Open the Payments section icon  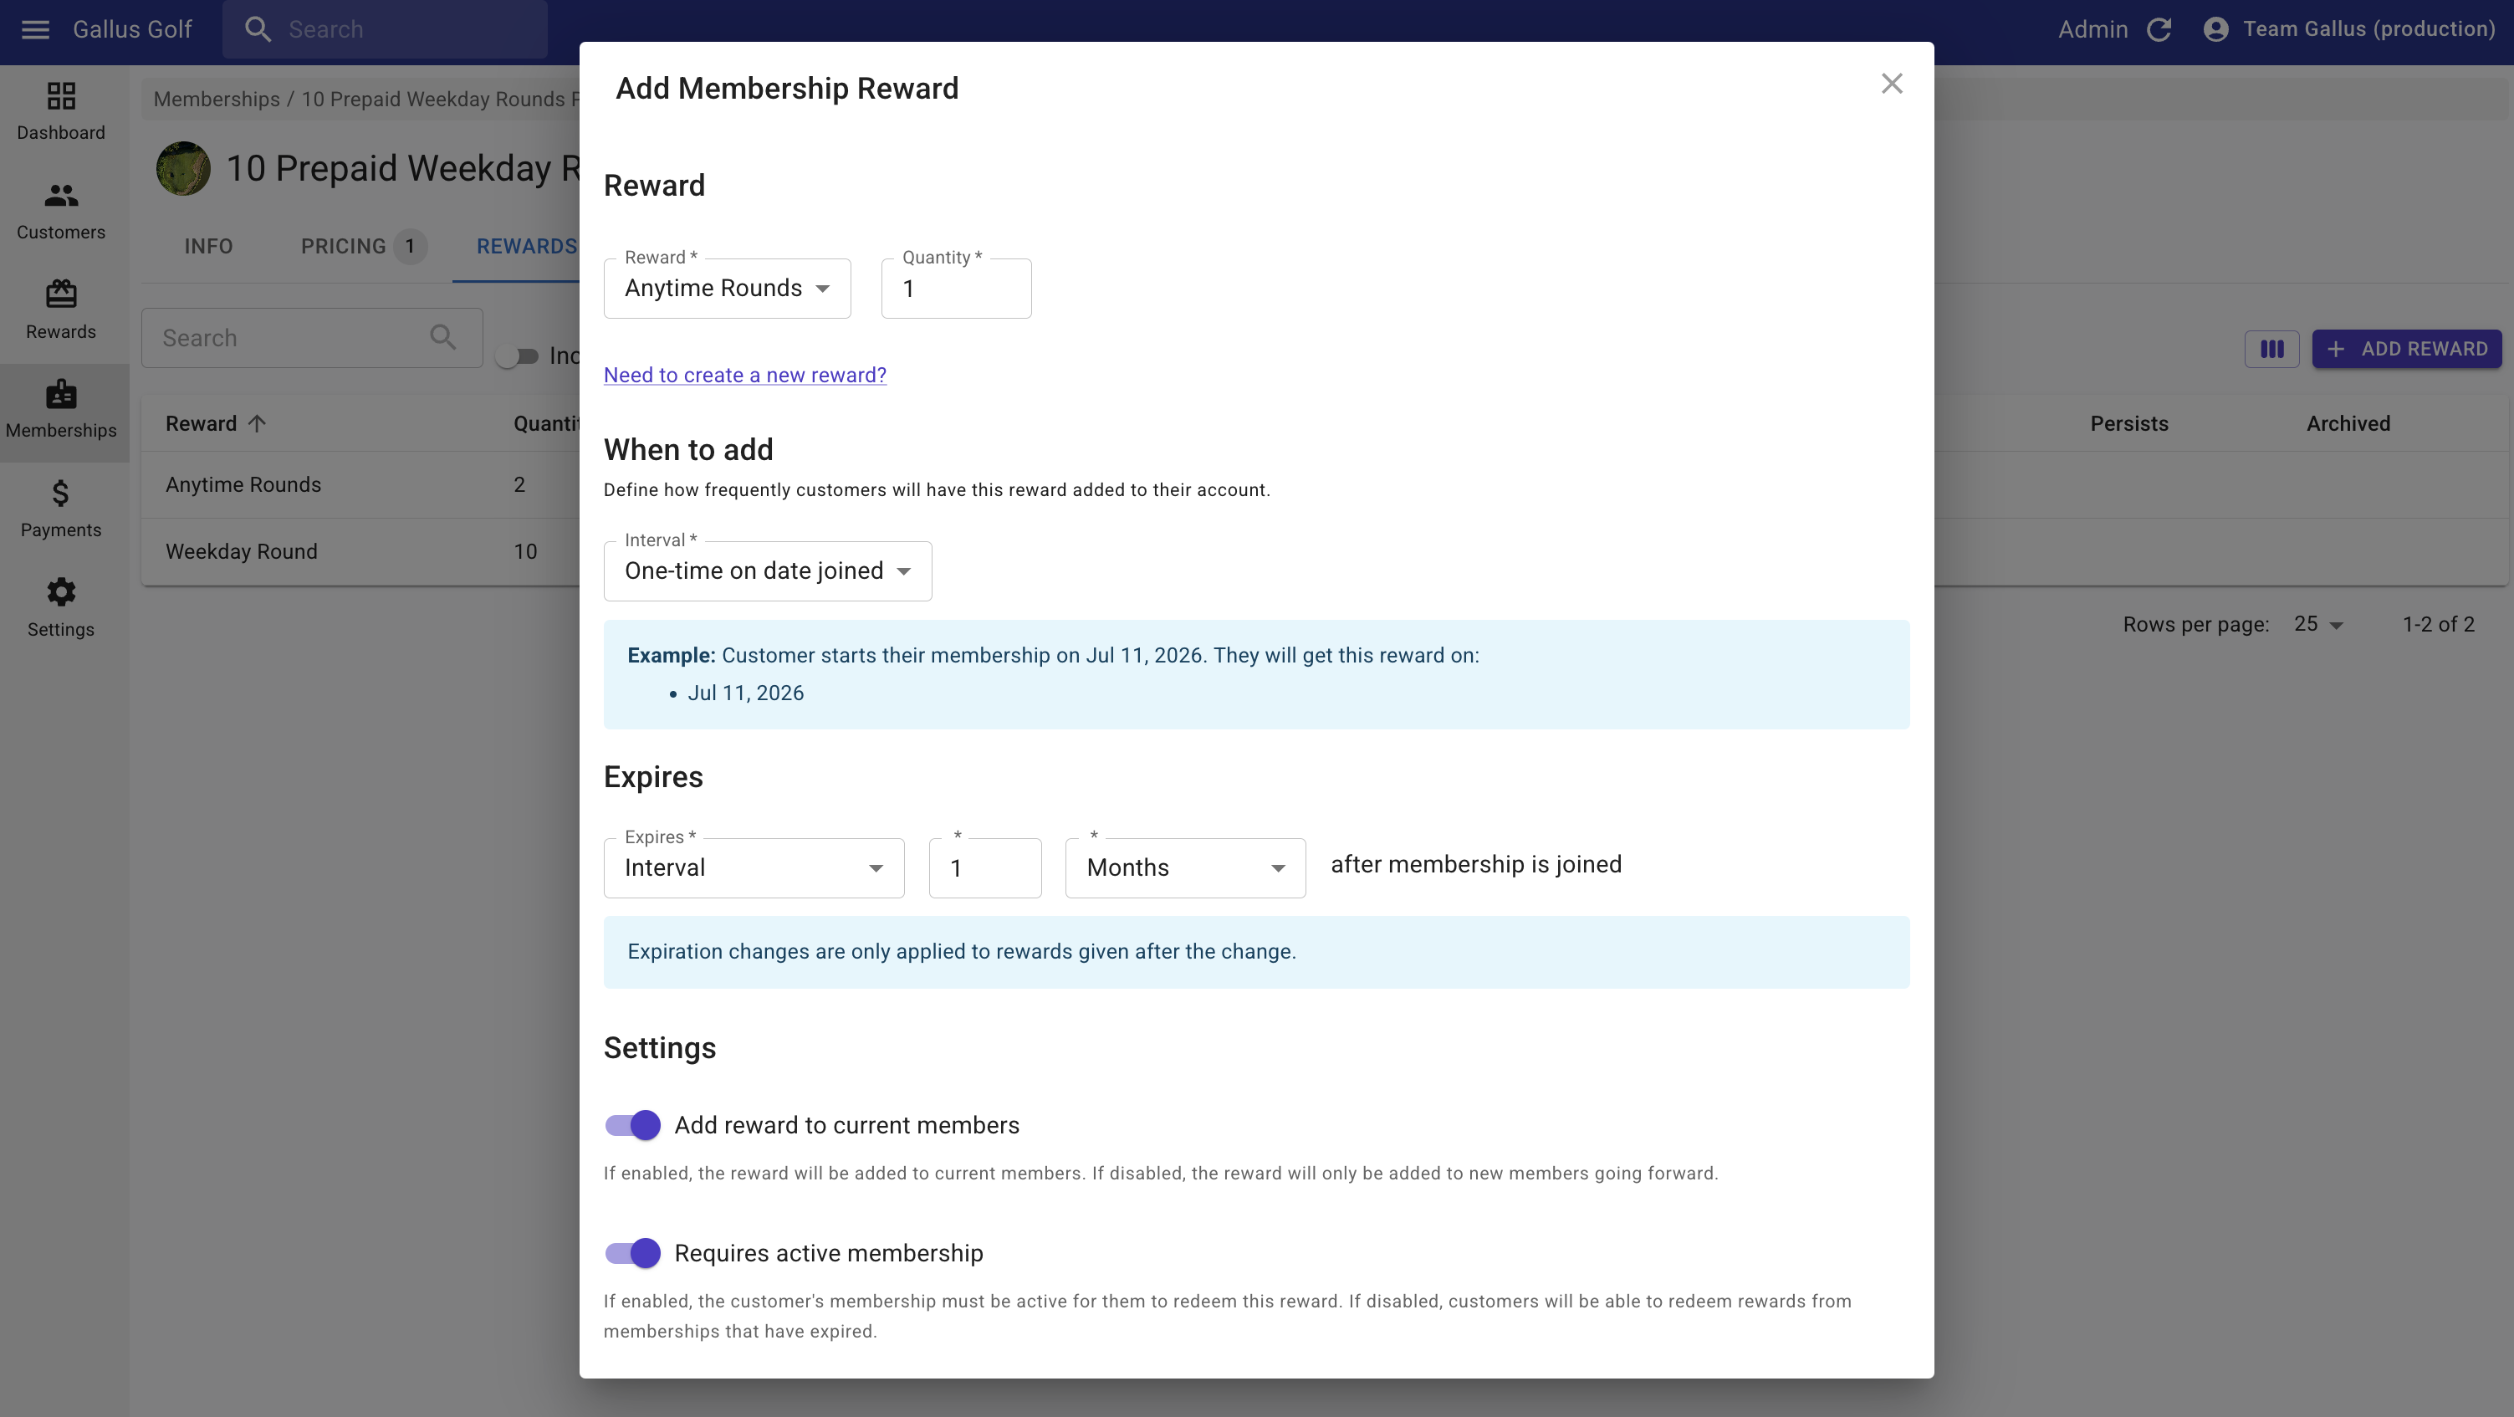point(60,508)
